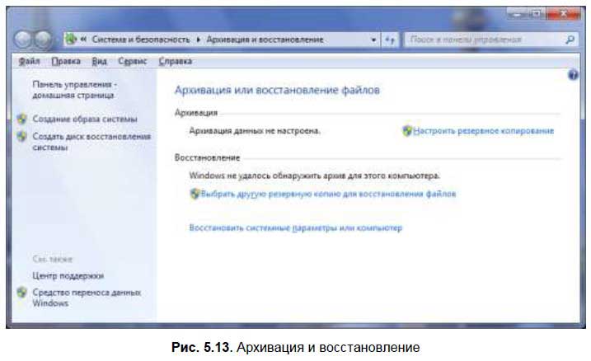Open the 'Файл' menu
This screenshot has width=591, height=361.
click(29, 61)
